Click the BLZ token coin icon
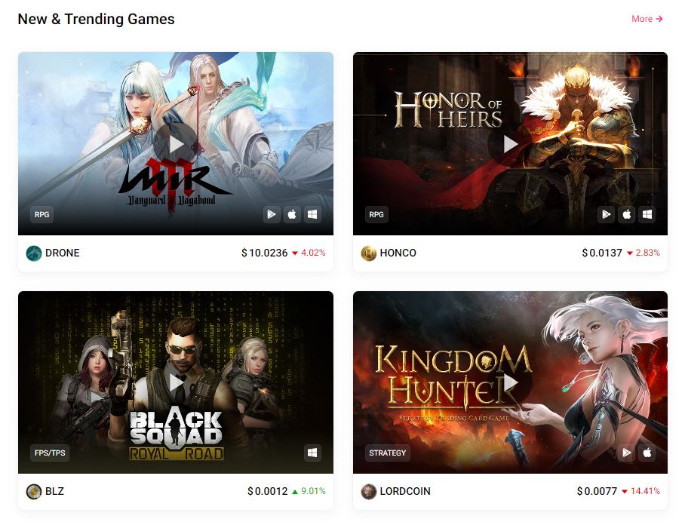 [x=34, y=491]
